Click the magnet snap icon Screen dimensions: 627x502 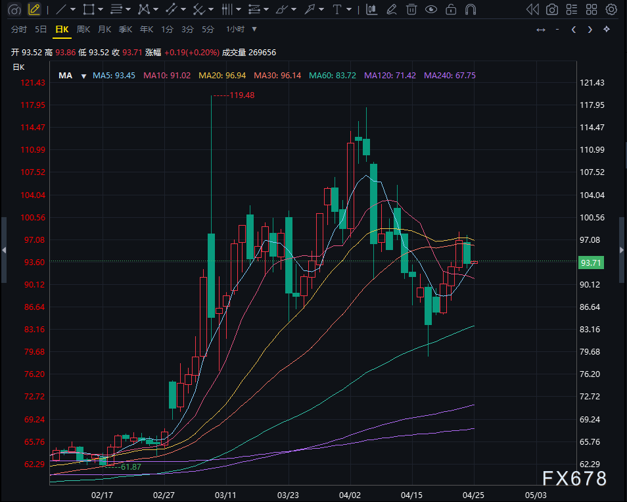471,9
